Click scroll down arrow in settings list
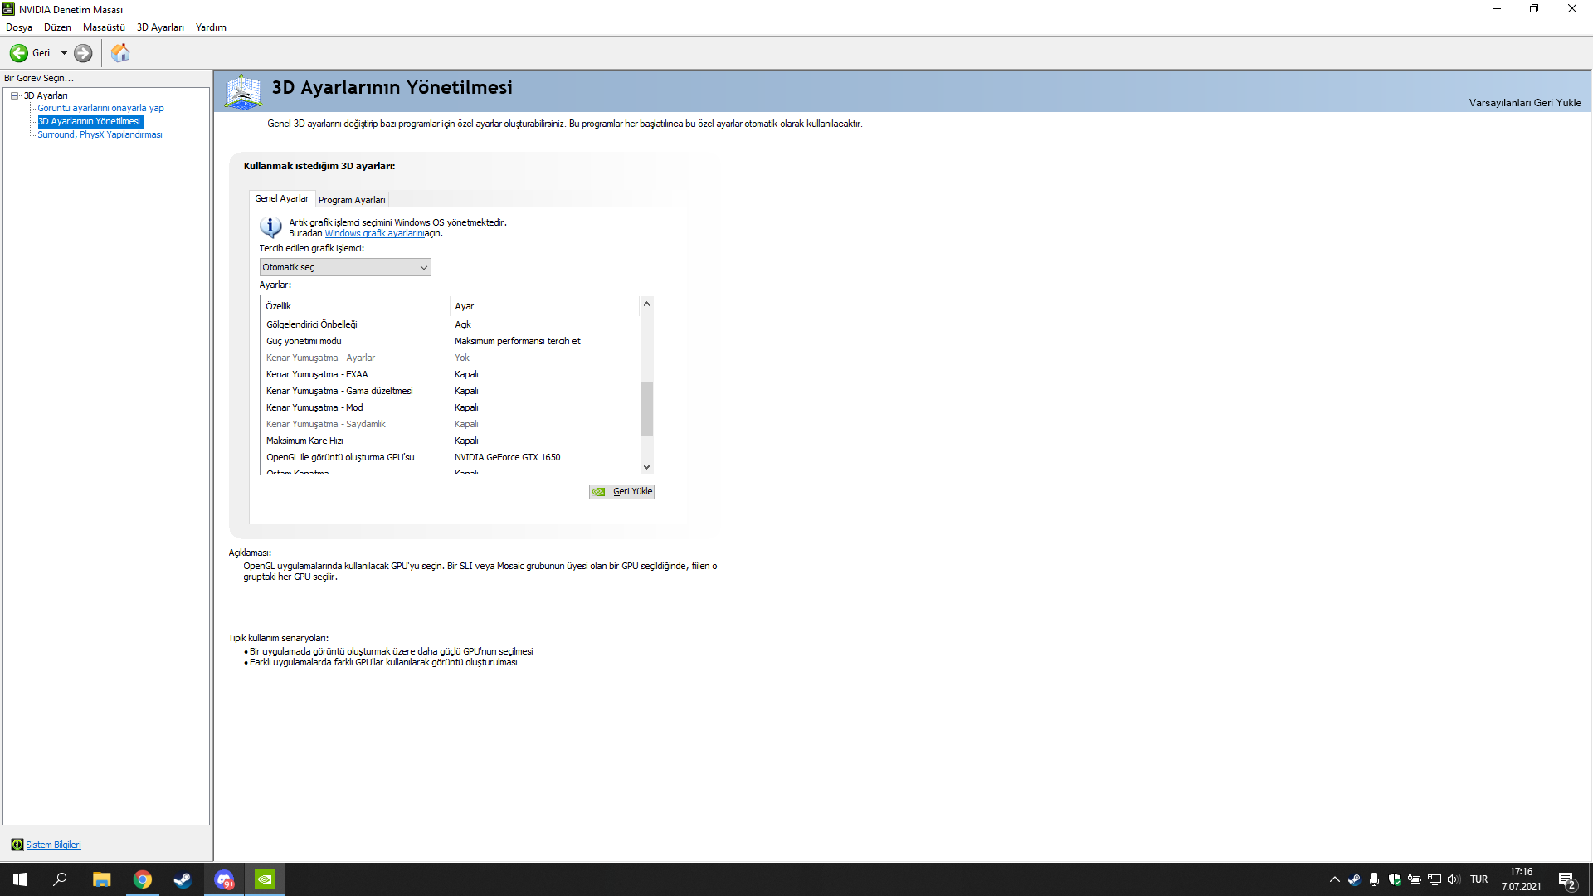 click(646, 467)
